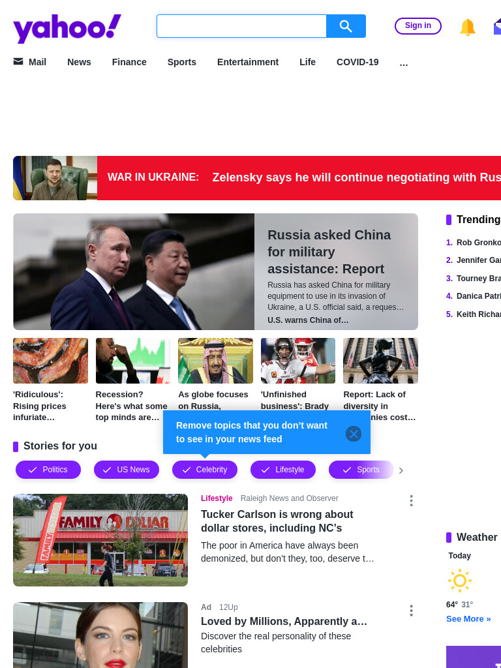501x668 pixels.
Task: Click the blue search magnifier button
Action: [346, 26]
